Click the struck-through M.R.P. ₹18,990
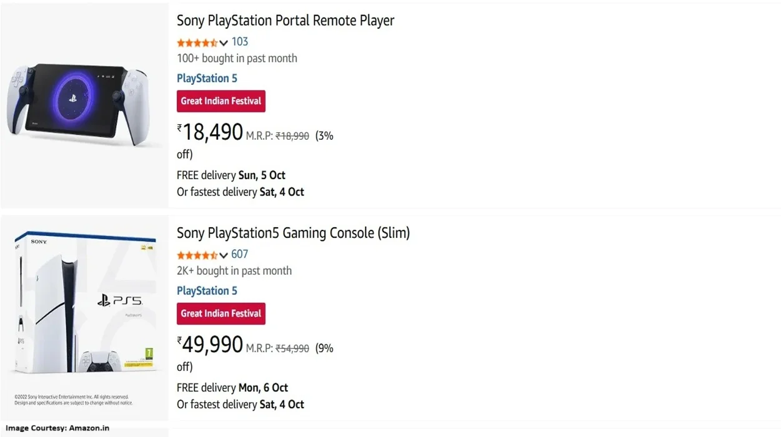 click(x=292, y=135)
